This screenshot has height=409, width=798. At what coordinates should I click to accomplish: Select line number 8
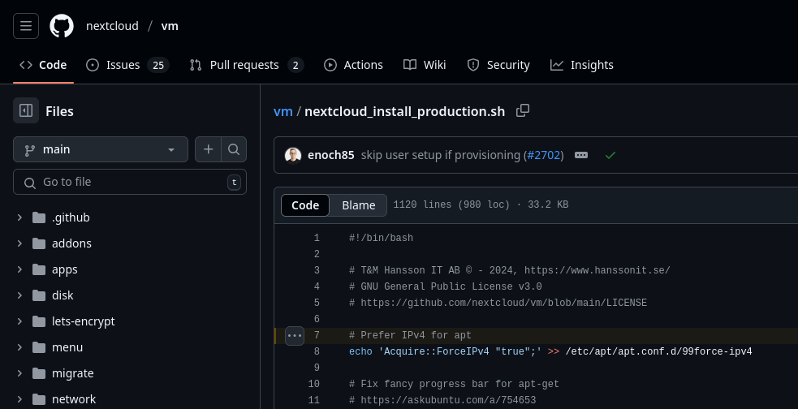317,351
